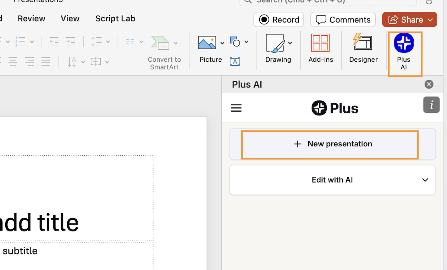
Task: Decrease the list indent level
Action: coord(54,41)
